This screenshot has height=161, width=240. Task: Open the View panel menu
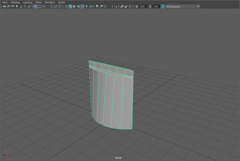(x=5, y=2)
